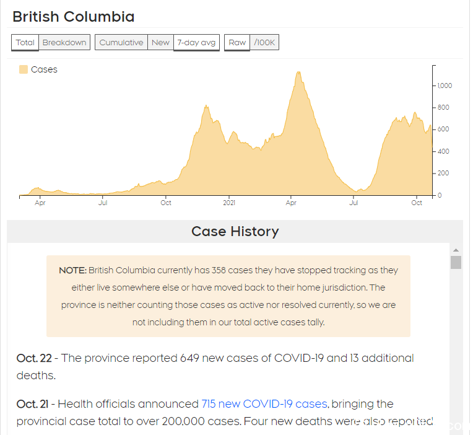
Task: Click the April 2021 peak on chart
Action: (298, 72)
